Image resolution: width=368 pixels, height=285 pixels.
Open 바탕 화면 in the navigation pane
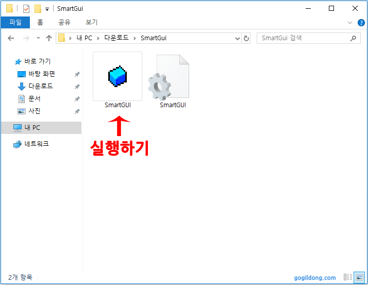[x=37, y=74]
